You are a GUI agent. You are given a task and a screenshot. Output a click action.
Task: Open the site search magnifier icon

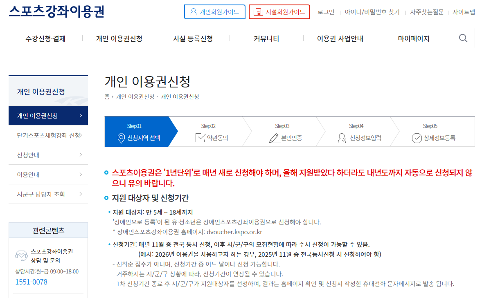point(463,38)
